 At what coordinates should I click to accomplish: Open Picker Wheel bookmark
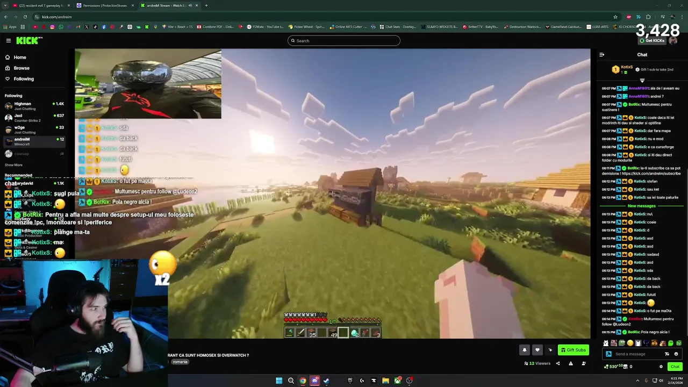pos(306,26)
